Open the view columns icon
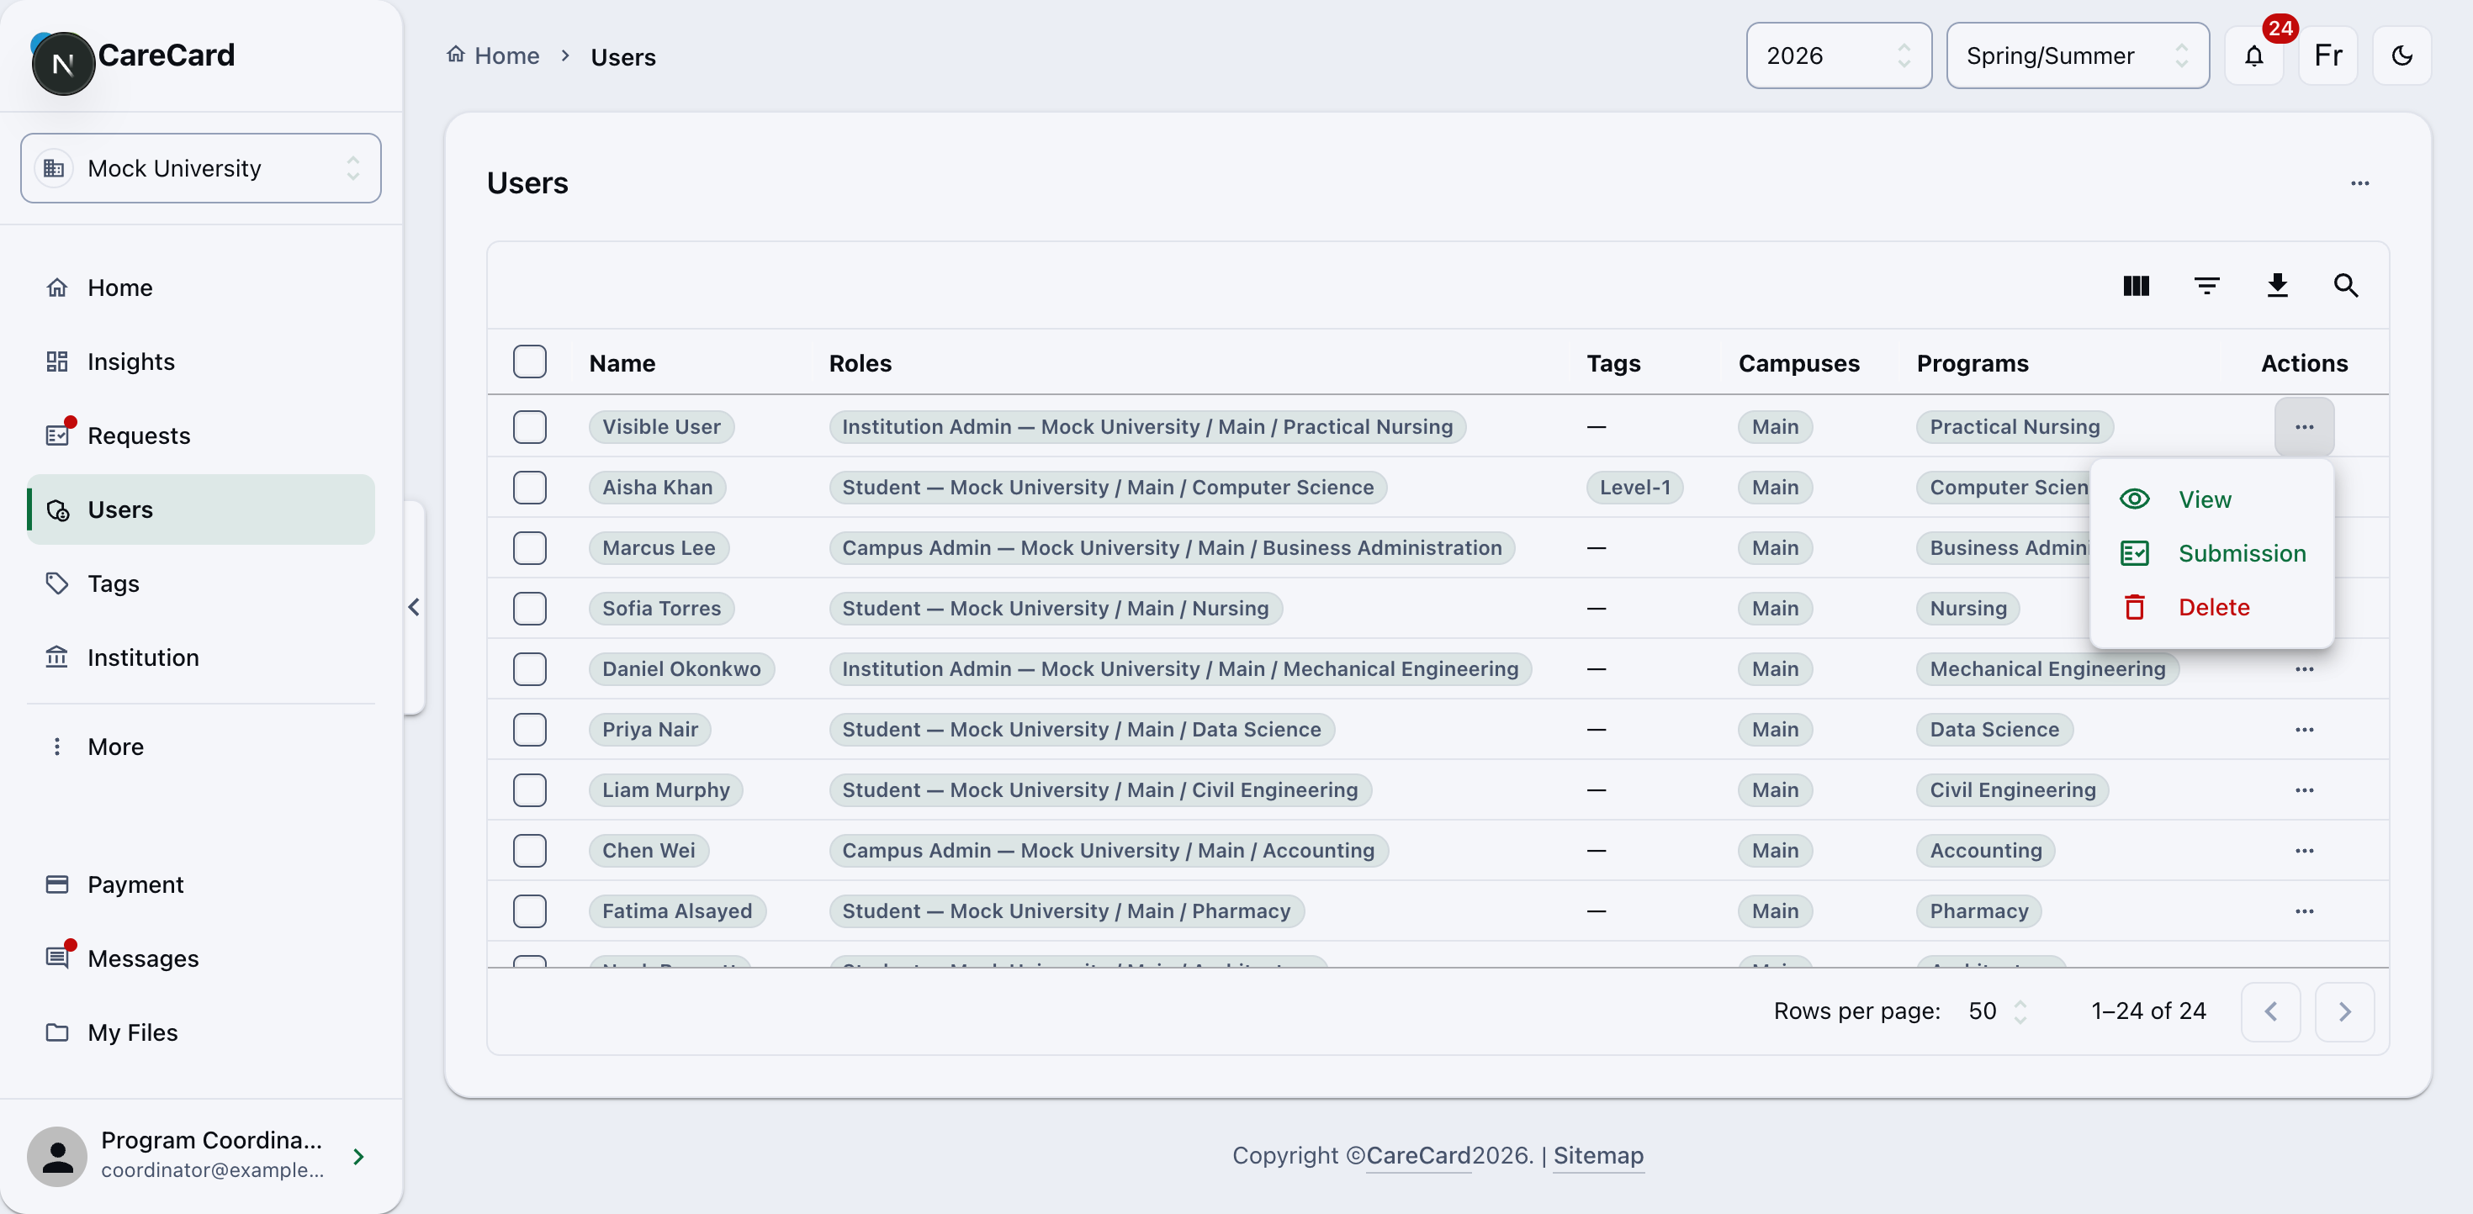This screenshot has width=2473, height=1214. tap(2136, 285)
